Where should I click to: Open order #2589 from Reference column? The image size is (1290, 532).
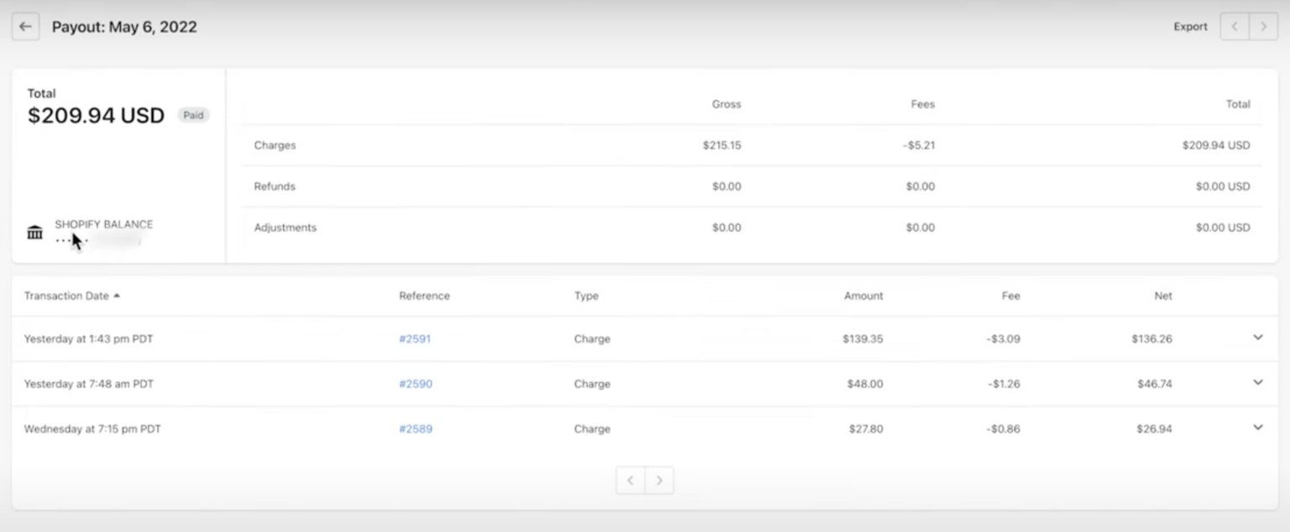pyautogui.click(x=415, y=429)
